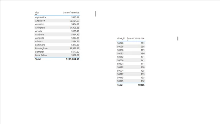Select store S0095 row

131,81
